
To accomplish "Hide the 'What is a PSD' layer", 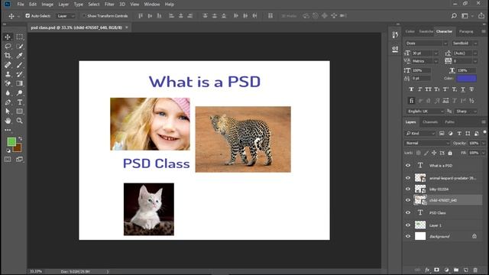I will [x=408, y=166].
